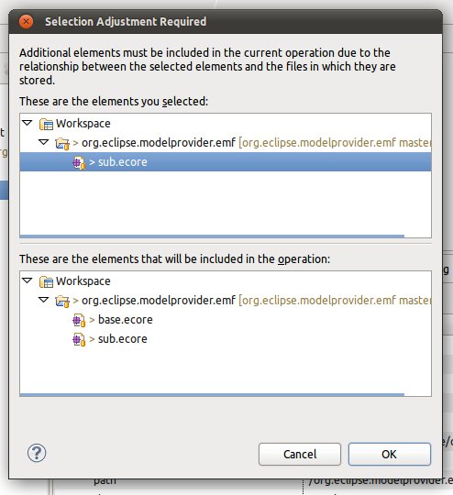
Task: Confirm the dialog with OK
Action: pos(390,455)
